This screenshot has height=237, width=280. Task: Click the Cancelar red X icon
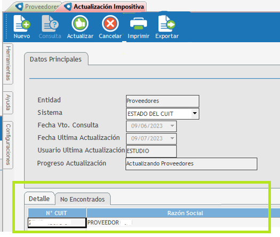[x=110, y=23]
